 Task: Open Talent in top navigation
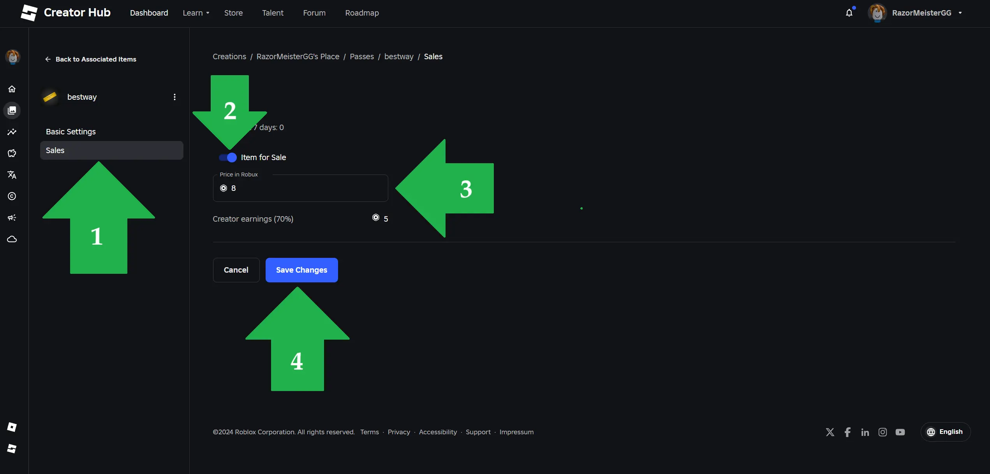pos(273,13)
